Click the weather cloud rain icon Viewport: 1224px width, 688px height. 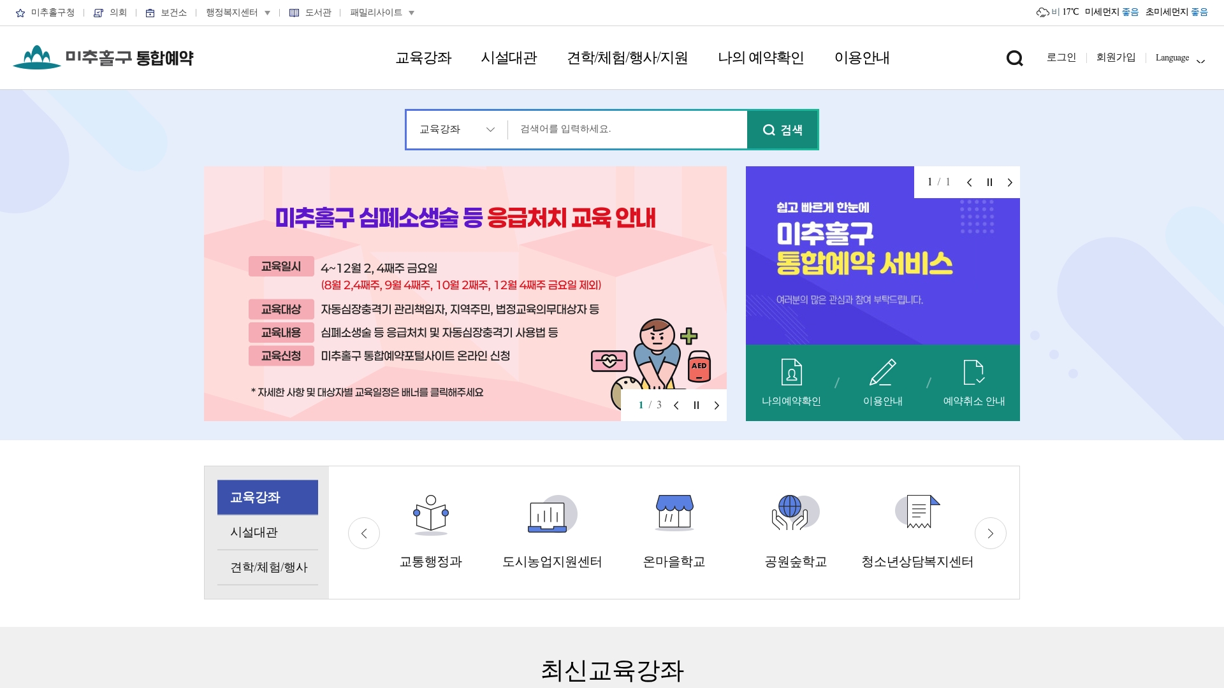pyautogui.click(x=1043, y=12)
